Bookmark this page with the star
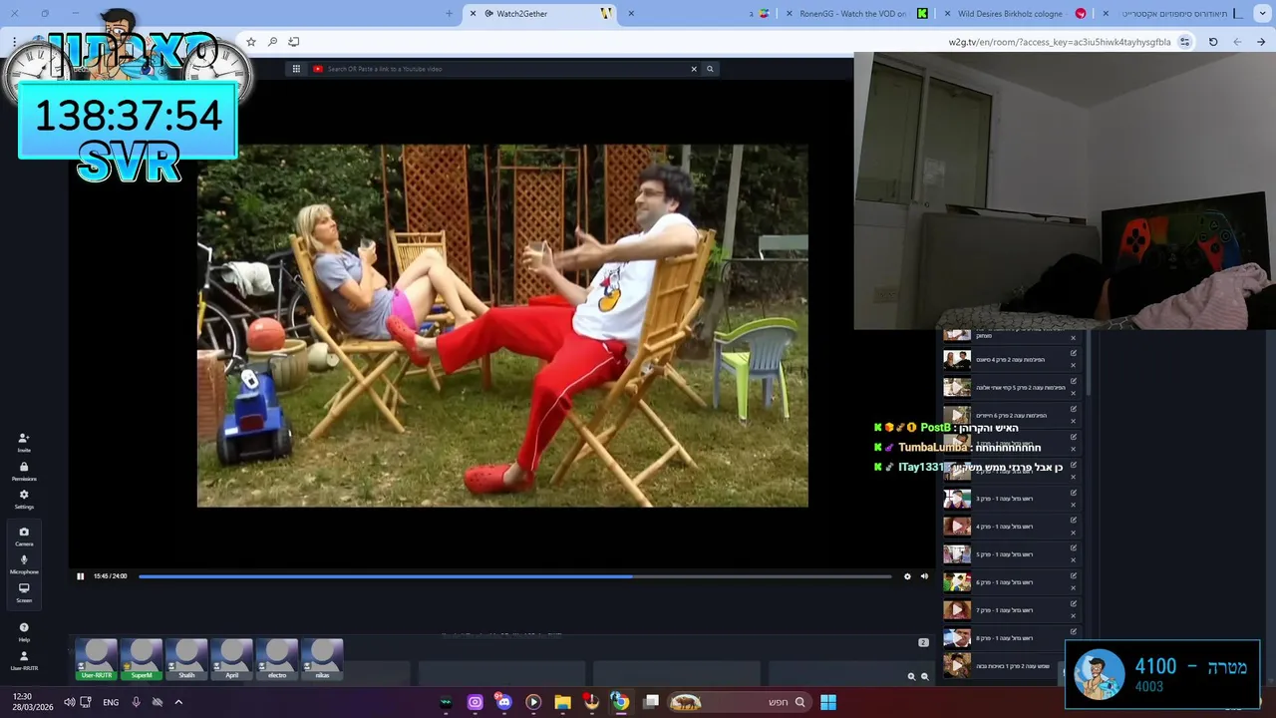 251,42
